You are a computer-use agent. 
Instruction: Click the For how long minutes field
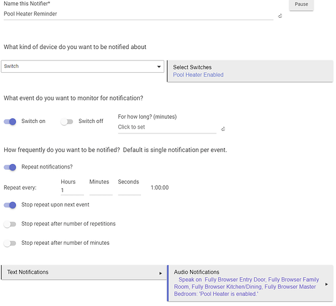(x=167, y=127)
